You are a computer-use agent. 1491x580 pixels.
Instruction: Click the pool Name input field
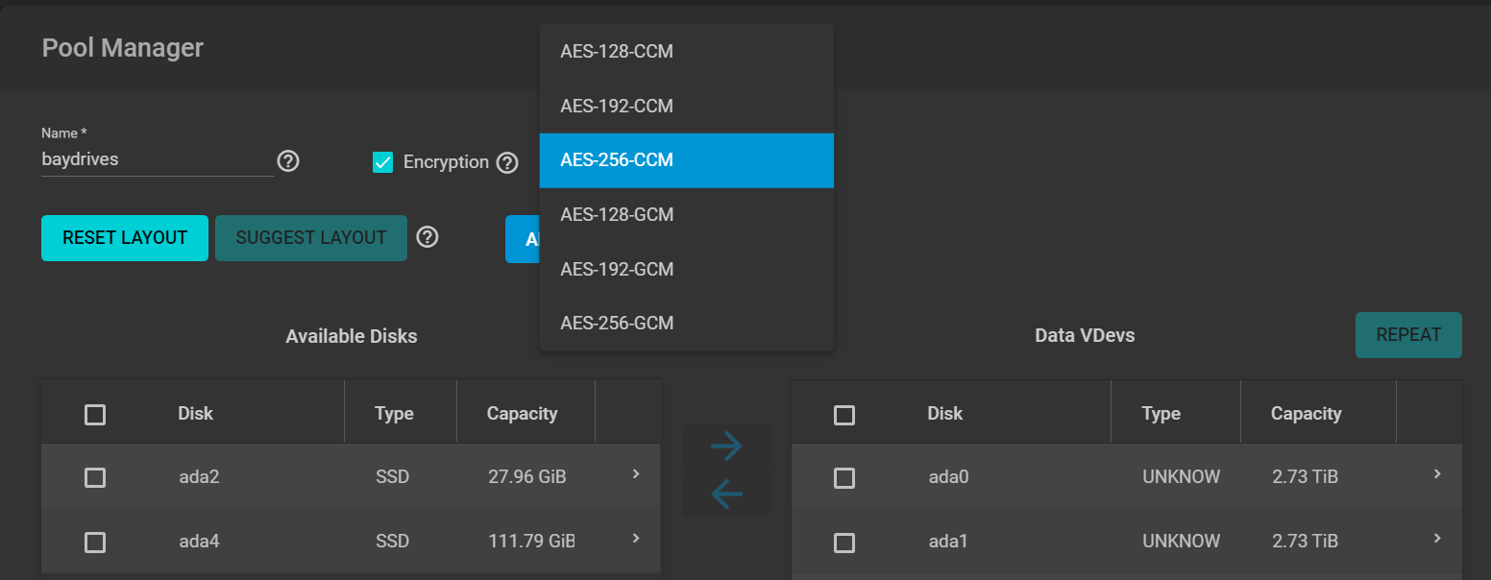[x=158, y=160]
